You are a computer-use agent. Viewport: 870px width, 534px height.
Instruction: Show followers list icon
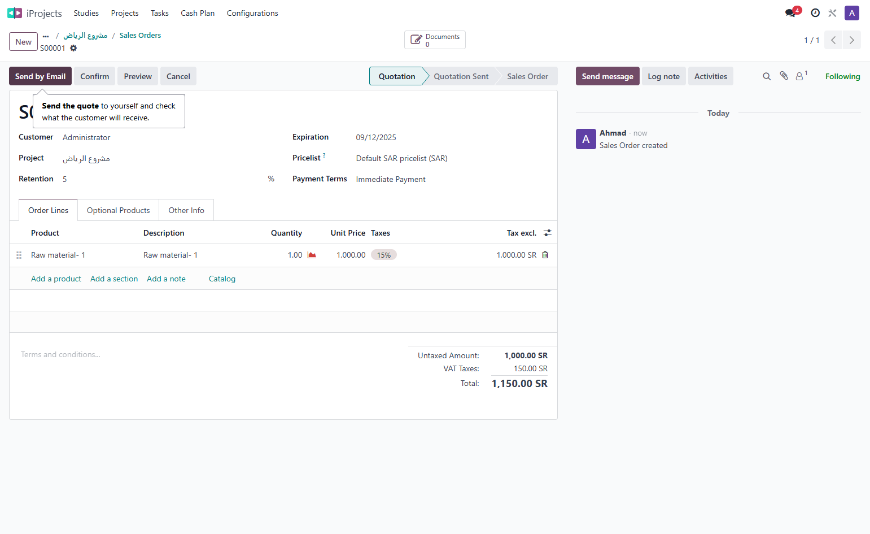coord(801,76)
